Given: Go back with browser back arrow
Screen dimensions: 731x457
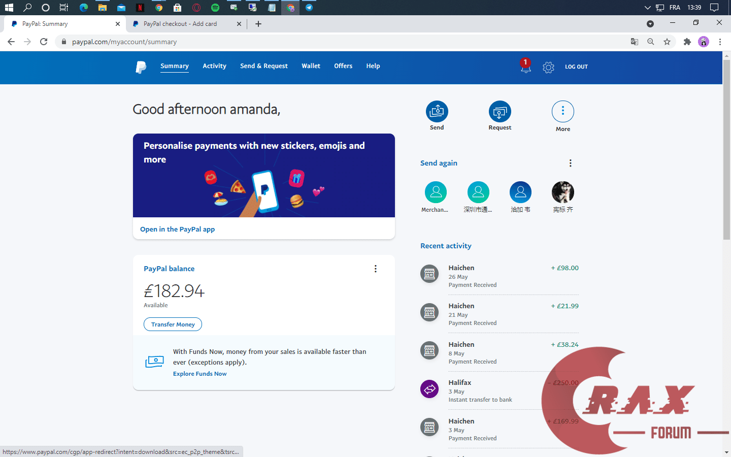Looking at the screenshot, I should pos(11,42).
